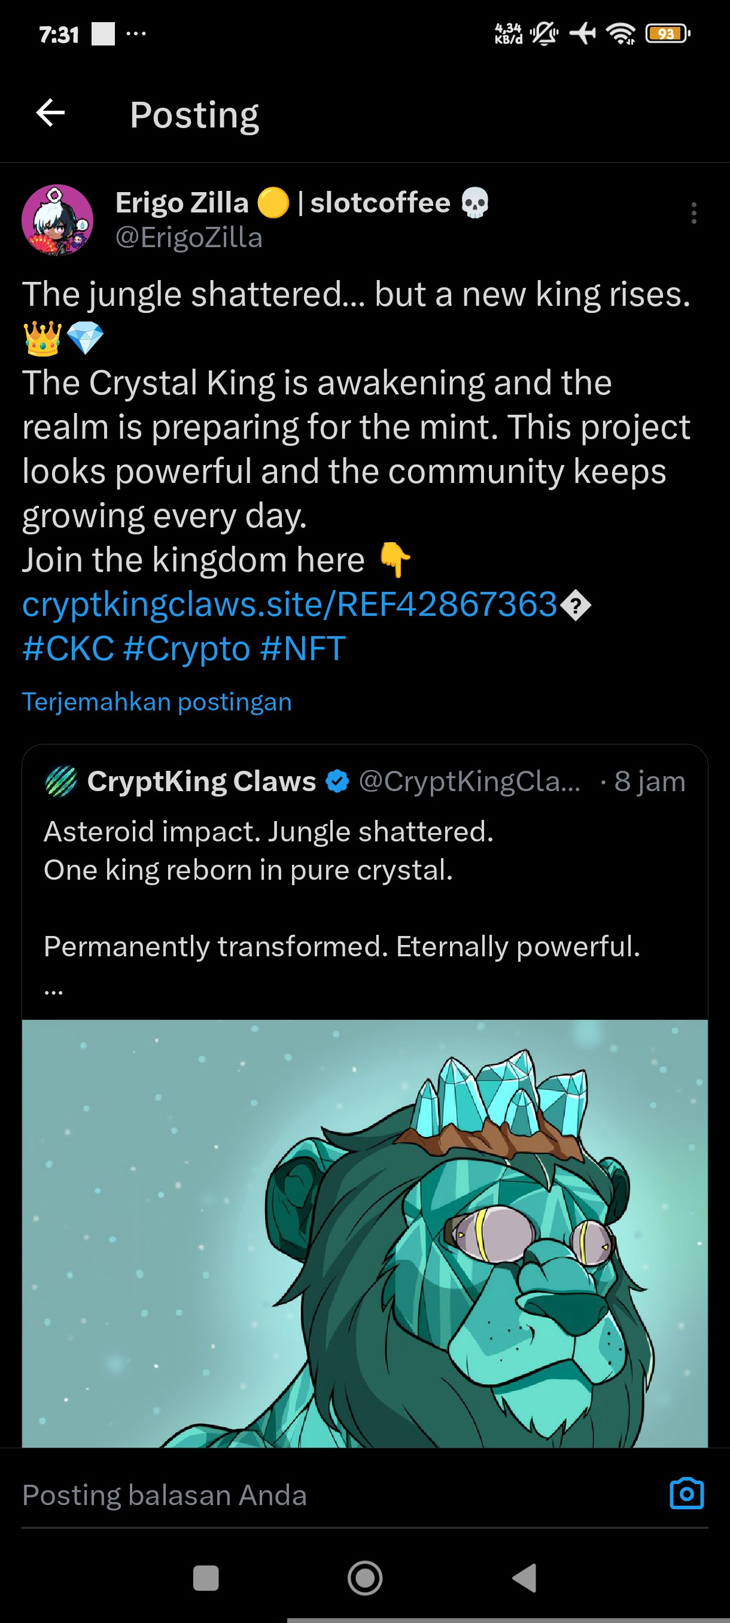730x1623 pixels.
Task: Tap the back arrow beside Posting
Action: point(50,114)
